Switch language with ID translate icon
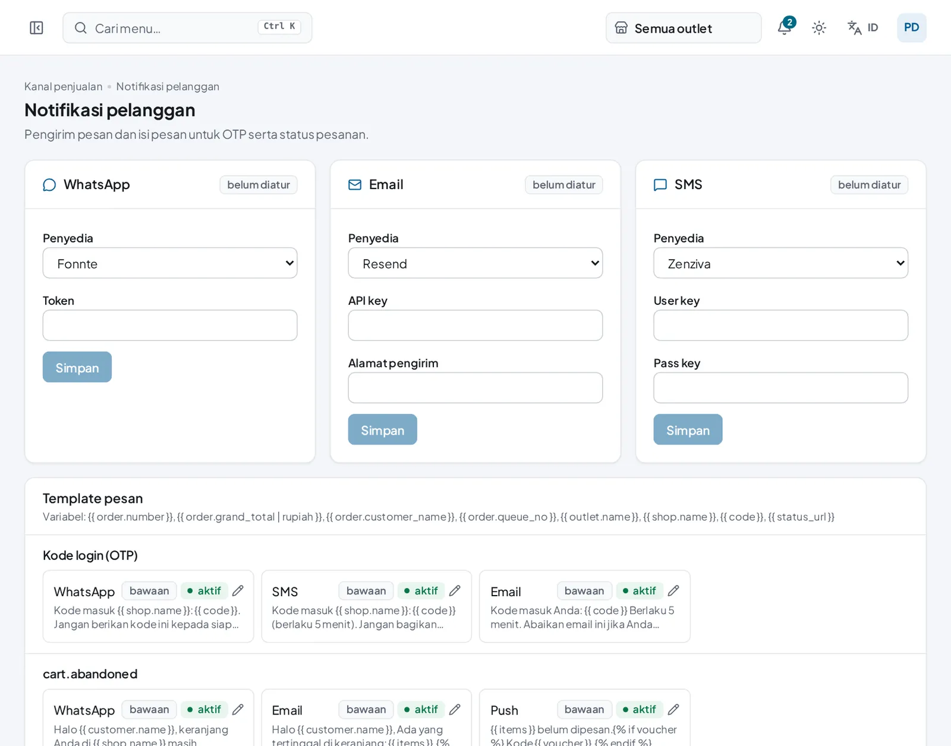The image size is (951, 746). (862, 28)
